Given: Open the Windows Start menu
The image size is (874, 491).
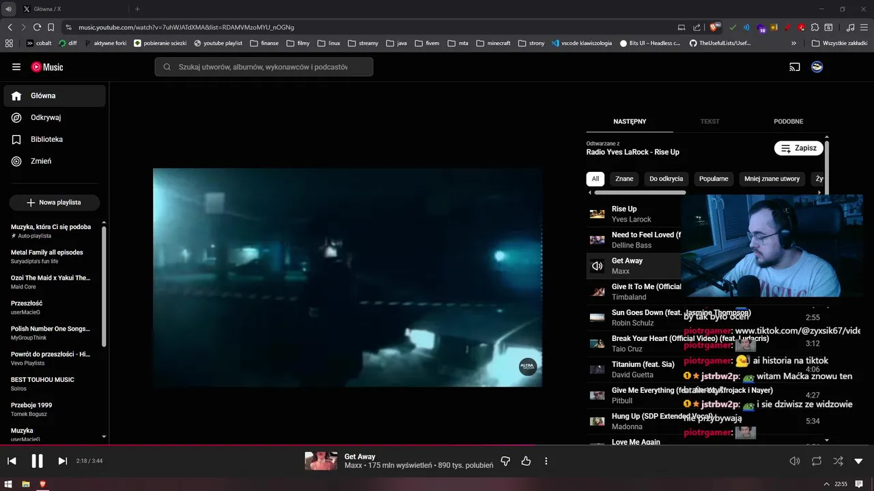Looking at the screenshot, I should 9,484.
